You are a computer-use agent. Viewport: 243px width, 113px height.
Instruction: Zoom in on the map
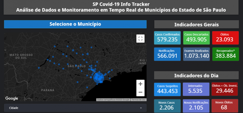point(140,84)
